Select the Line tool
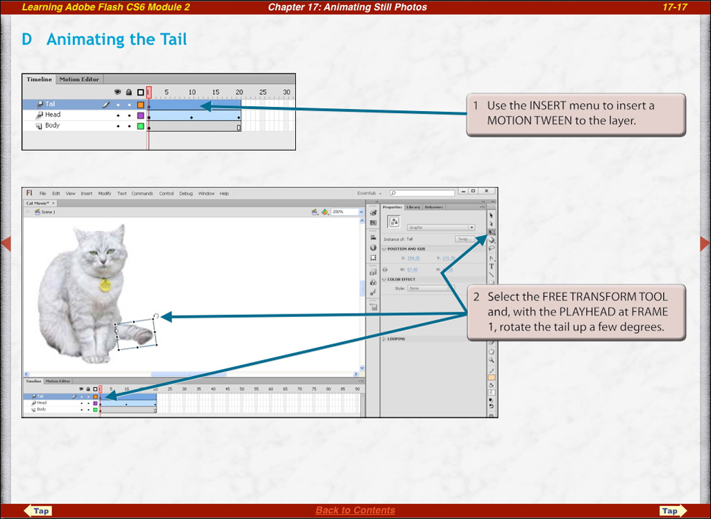711x519 pixels. click(491, 274)
